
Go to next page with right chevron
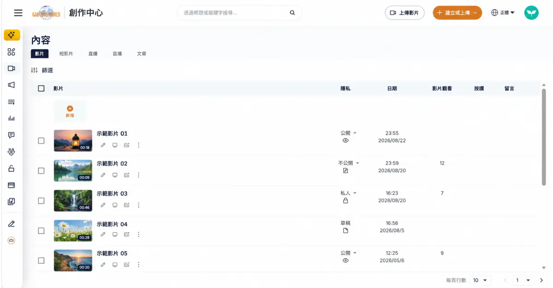pyautogui.click(x=541, y=280)
